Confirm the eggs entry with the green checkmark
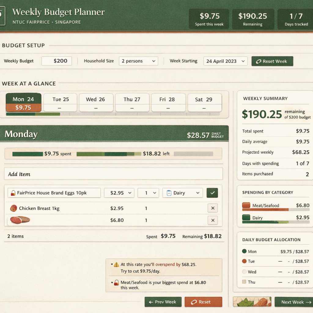The width and height of the screenshot is (313, 313). pos(212,193)
